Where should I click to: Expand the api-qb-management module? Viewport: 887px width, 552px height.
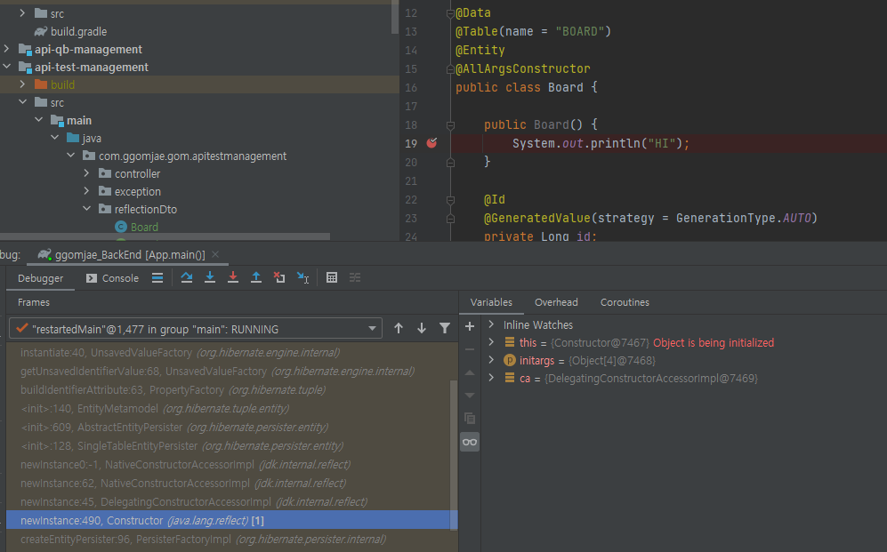7,49
